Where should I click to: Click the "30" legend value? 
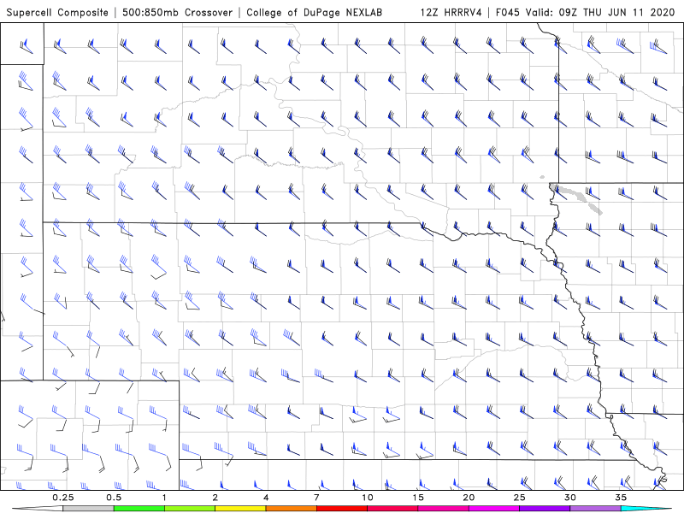(x=570, y=498)
